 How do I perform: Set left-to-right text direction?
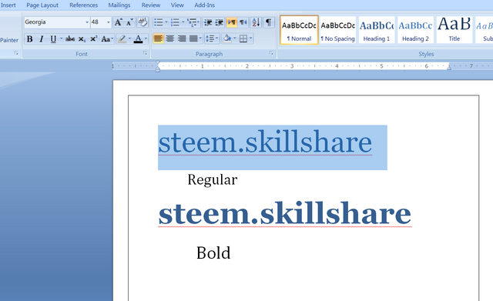pyautogui.click(x=232, y=22)
